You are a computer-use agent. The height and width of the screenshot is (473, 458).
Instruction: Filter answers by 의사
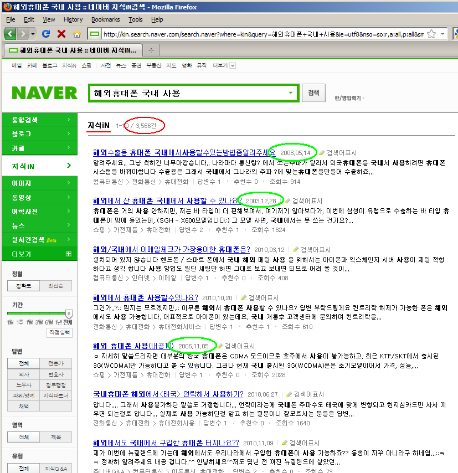(23, 374)
